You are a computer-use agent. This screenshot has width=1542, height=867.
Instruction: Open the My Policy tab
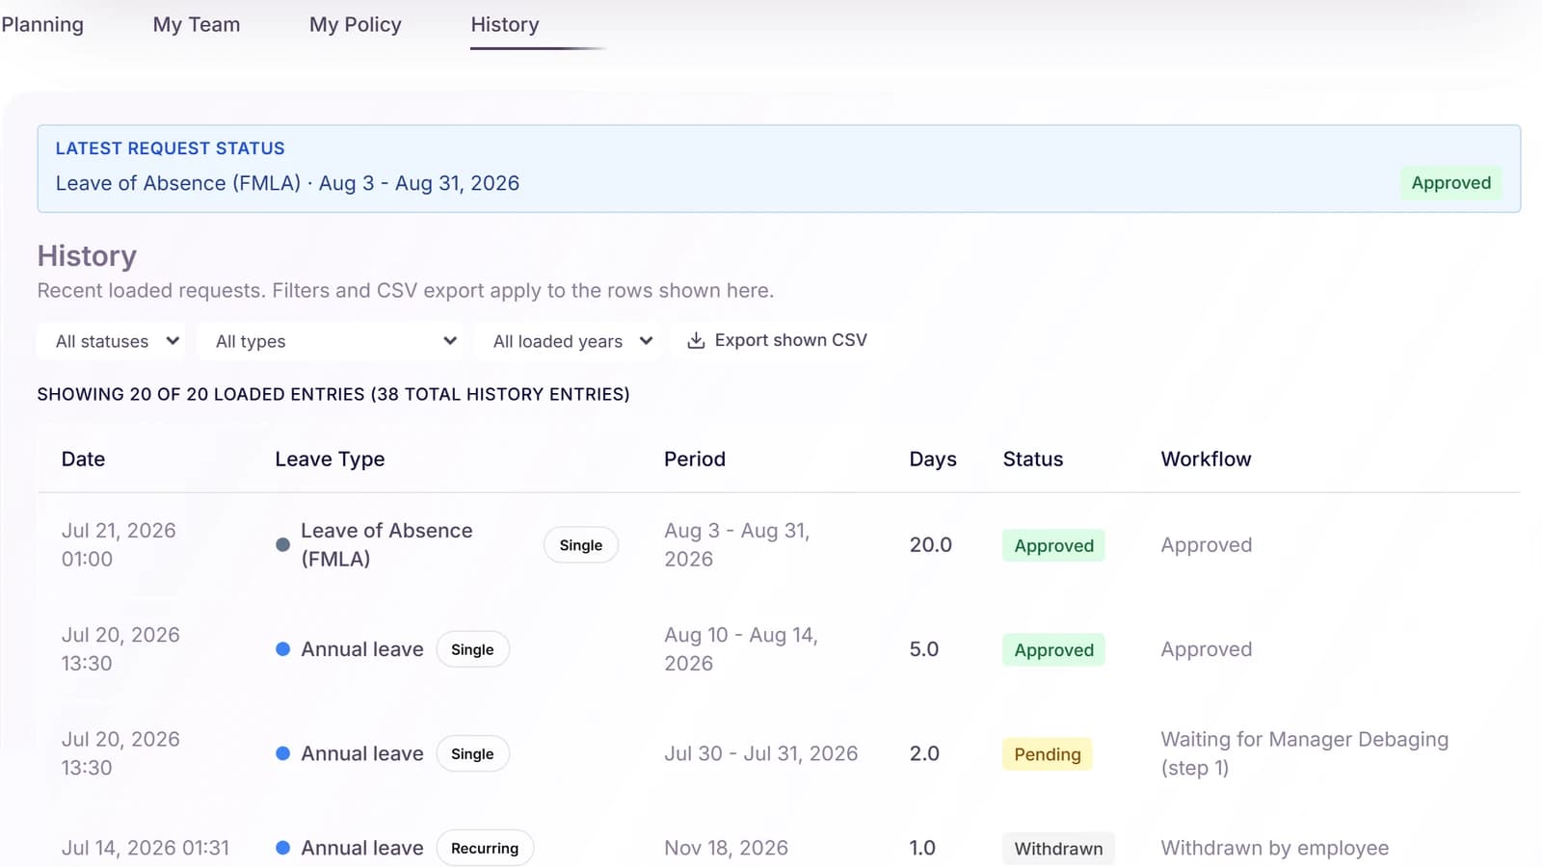(x=355, y=24)
